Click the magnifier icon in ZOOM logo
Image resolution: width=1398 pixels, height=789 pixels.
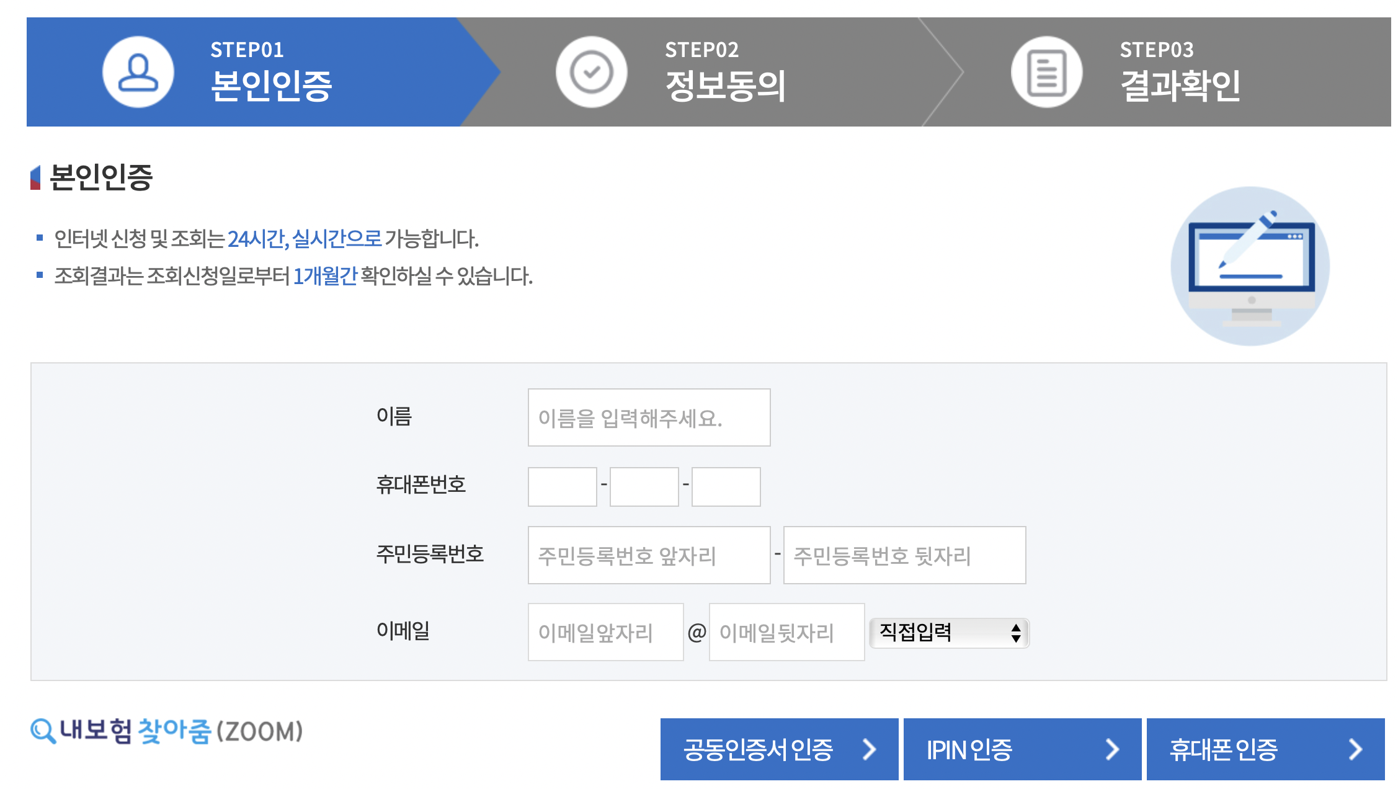pos(42,731)
